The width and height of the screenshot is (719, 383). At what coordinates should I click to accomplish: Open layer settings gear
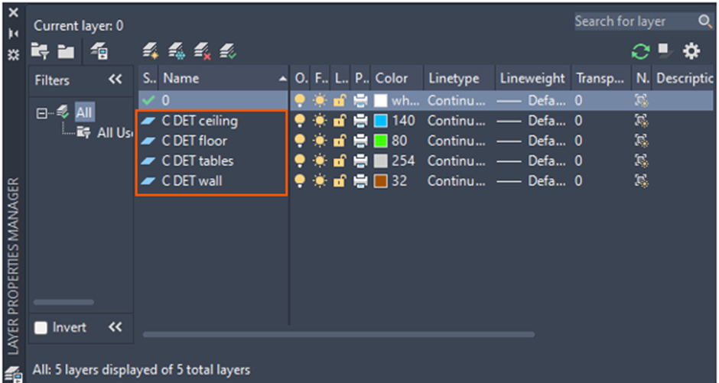(x=691, y=51)
